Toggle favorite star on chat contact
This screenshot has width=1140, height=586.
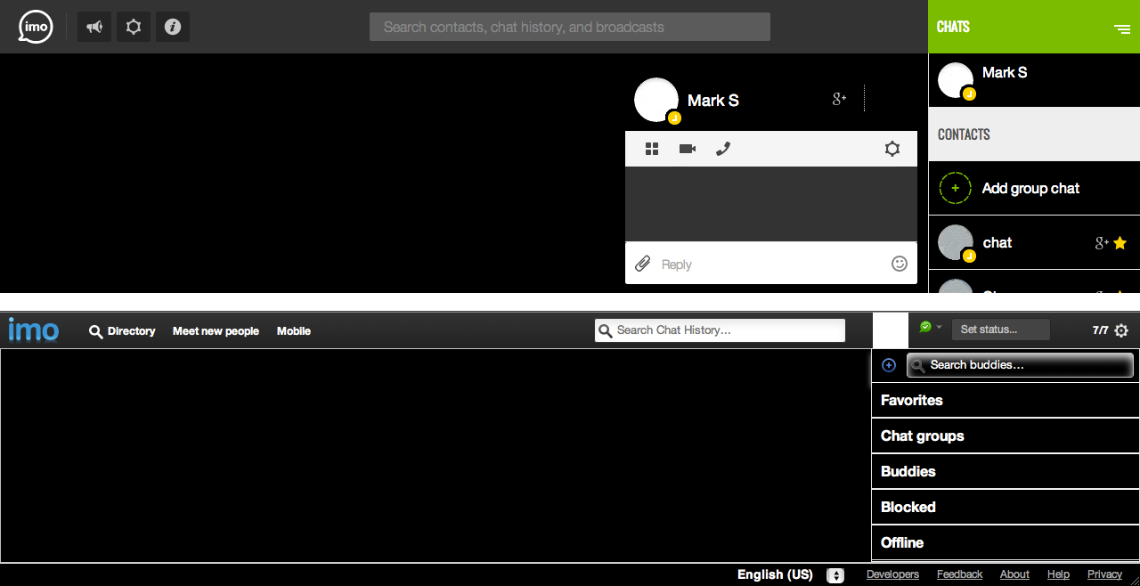click(1120, 243)
